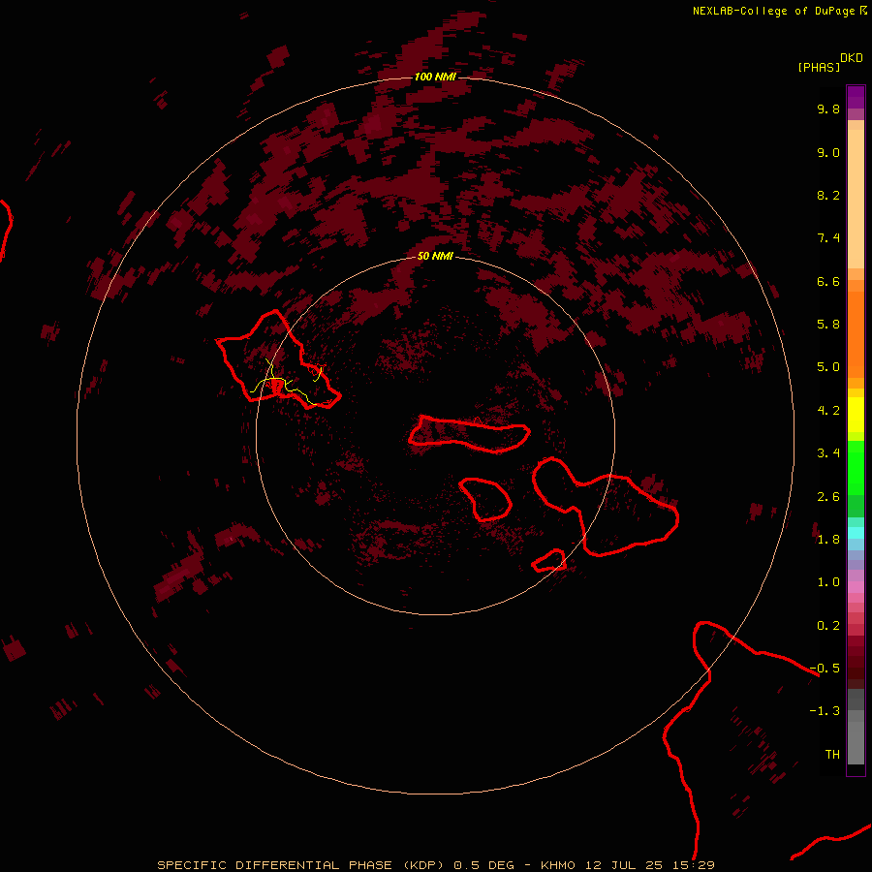Click the 4.2 value on the color scale
The width and height of the screenshot is (872, 872).
[828, 411]
